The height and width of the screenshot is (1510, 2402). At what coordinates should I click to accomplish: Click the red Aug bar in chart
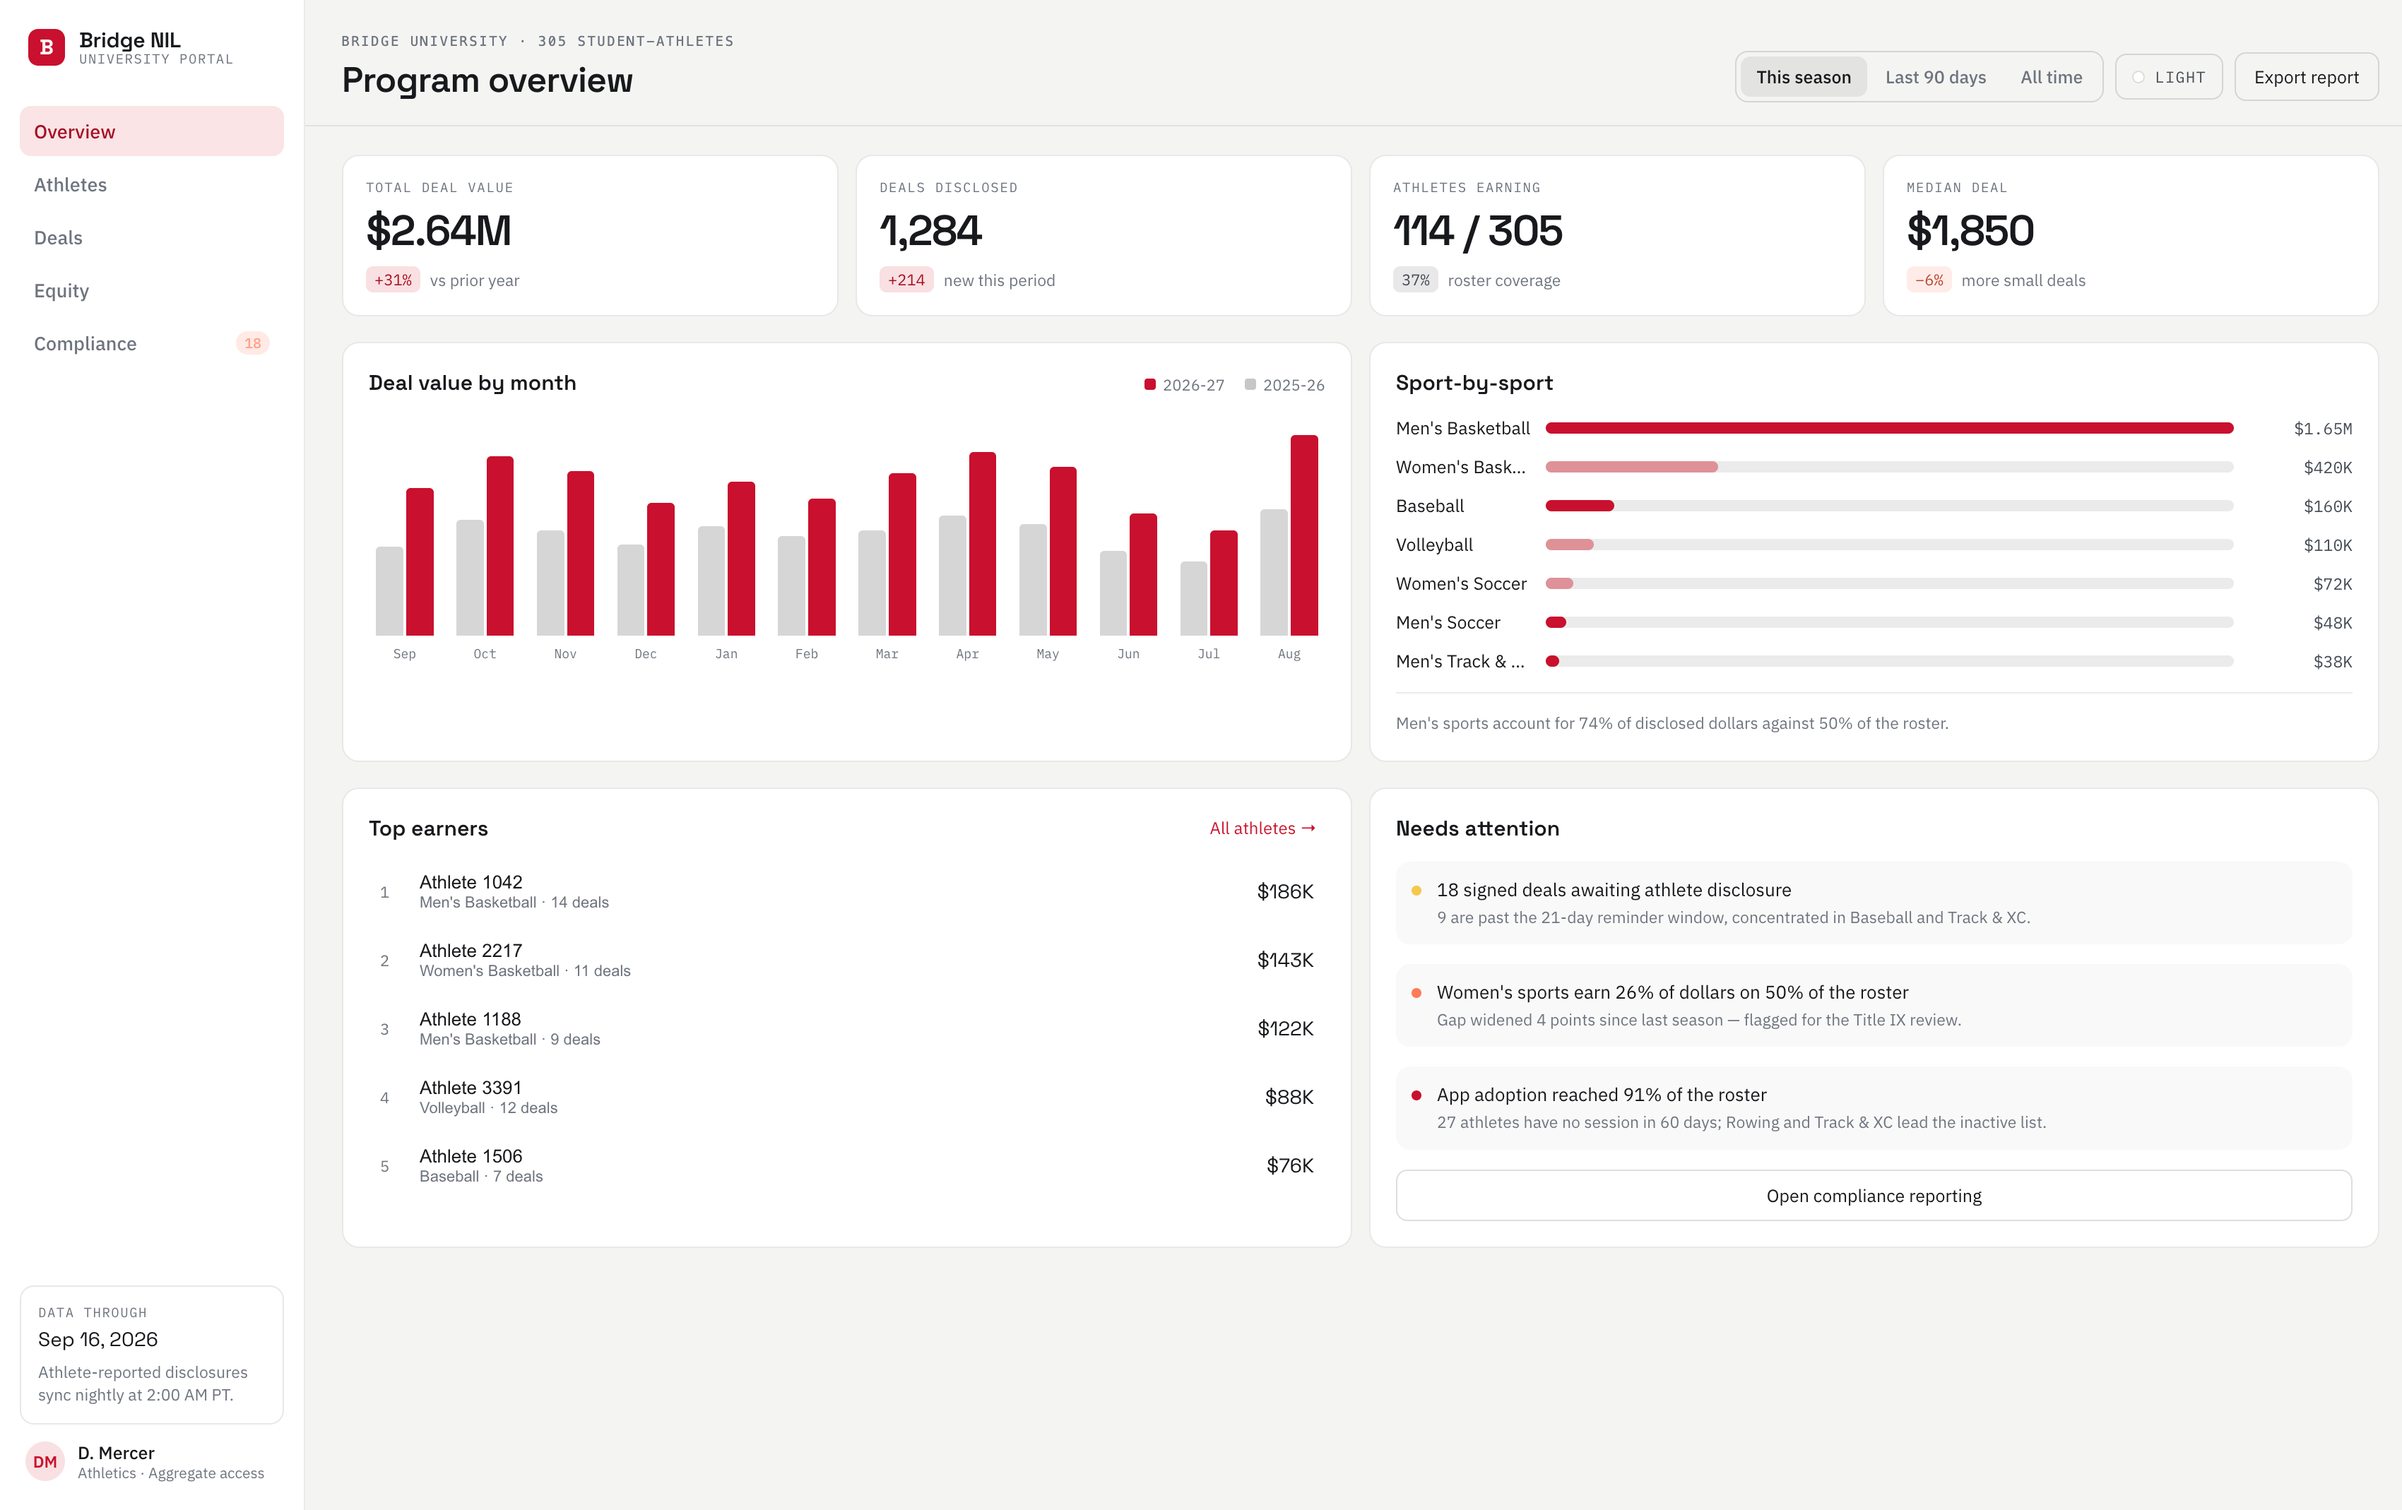point(1303,535)
